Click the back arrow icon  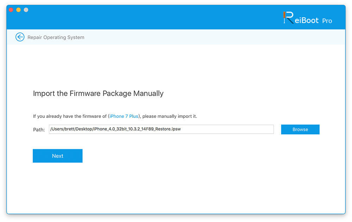click(x=20, y=37)
